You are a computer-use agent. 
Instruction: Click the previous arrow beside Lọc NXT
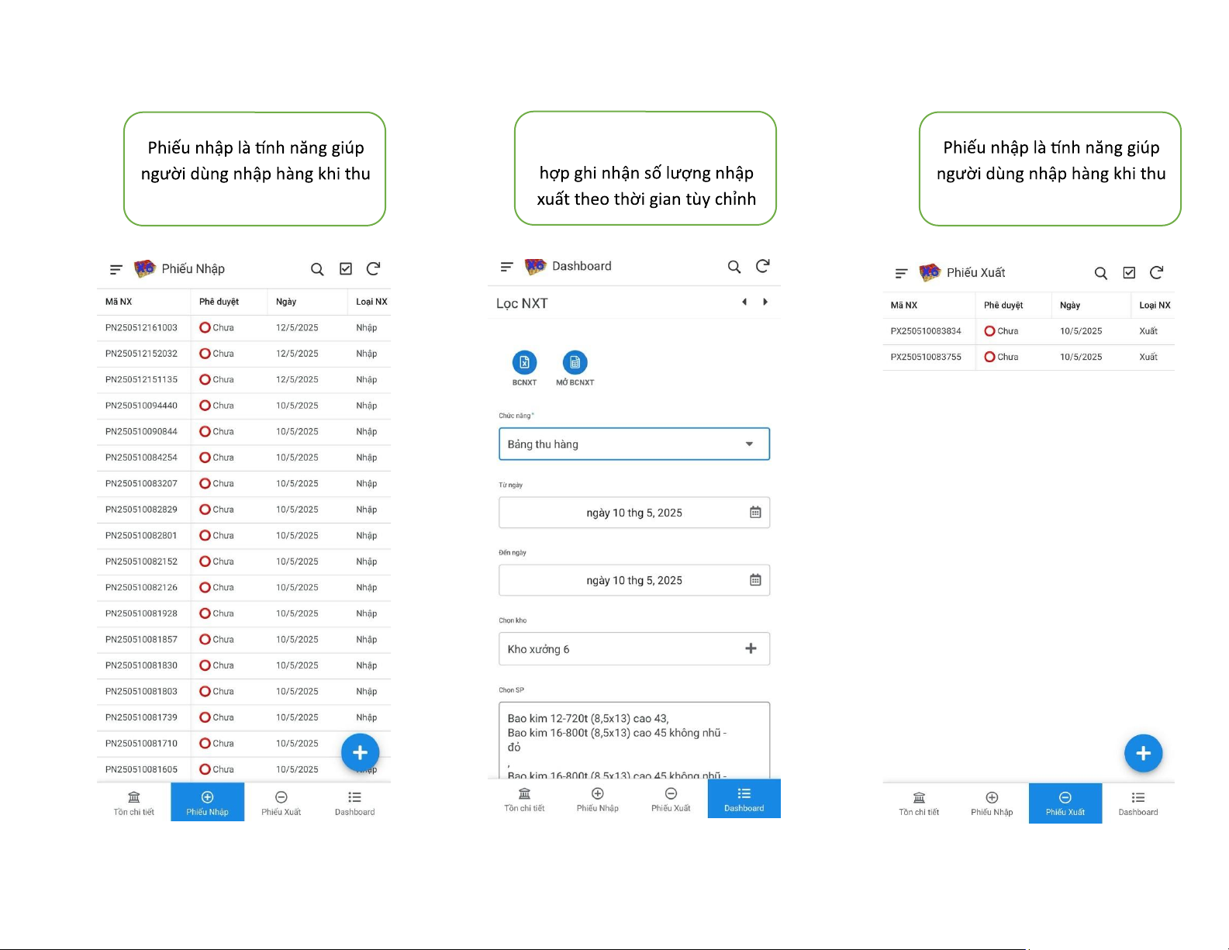744,302
